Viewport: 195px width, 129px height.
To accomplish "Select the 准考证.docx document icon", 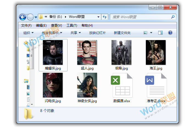I will pos(156,85).
